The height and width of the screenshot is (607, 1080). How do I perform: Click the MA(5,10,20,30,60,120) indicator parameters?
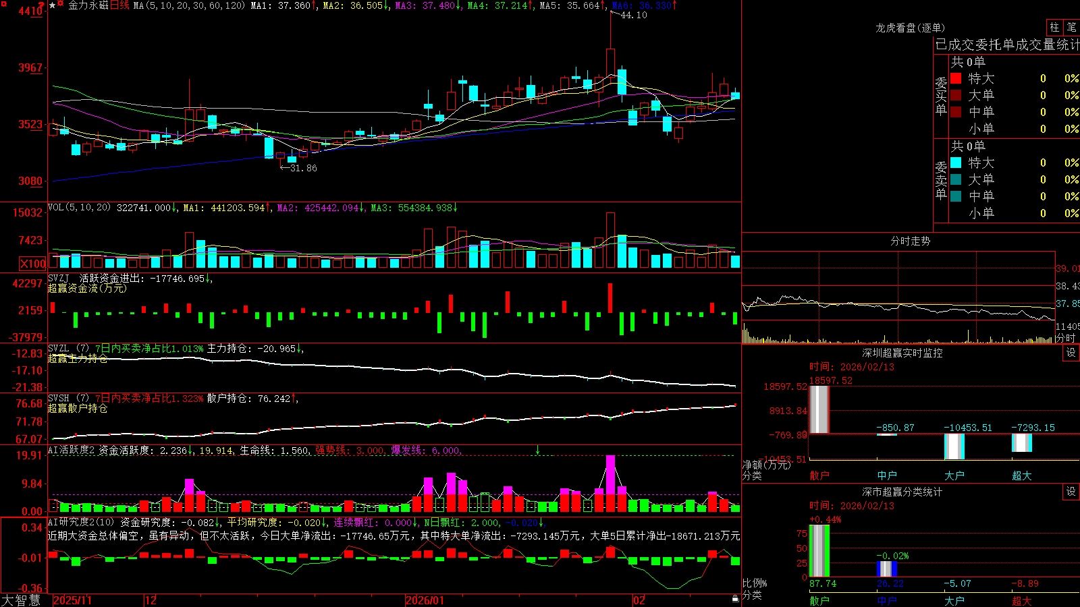pyautogui.click(x=189, y=5)
